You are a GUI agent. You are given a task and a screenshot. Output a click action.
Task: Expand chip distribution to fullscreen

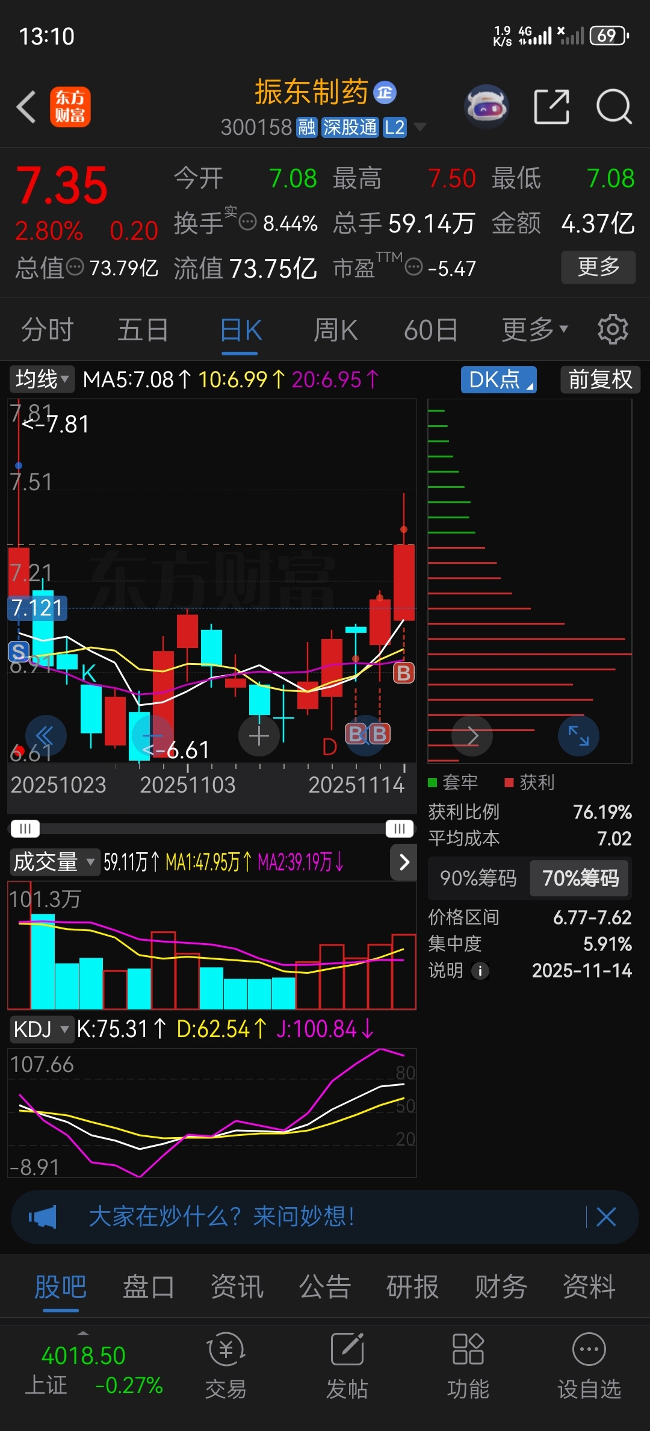[578, 735]
